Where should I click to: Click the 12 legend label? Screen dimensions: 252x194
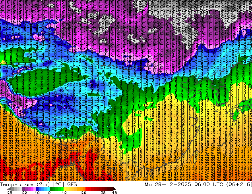tap(64, 192)
